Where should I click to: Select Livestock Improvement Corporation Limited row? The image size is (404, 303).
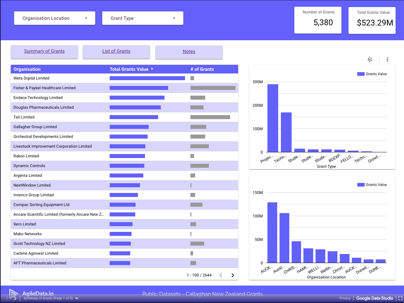(x=124, y=146)
